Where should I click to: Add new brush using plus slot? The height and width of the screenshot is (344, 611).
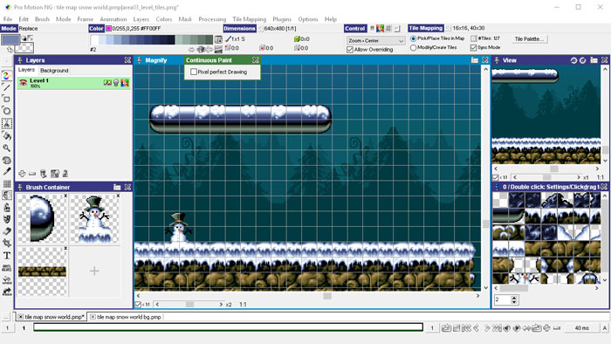[x=94, y=271]
